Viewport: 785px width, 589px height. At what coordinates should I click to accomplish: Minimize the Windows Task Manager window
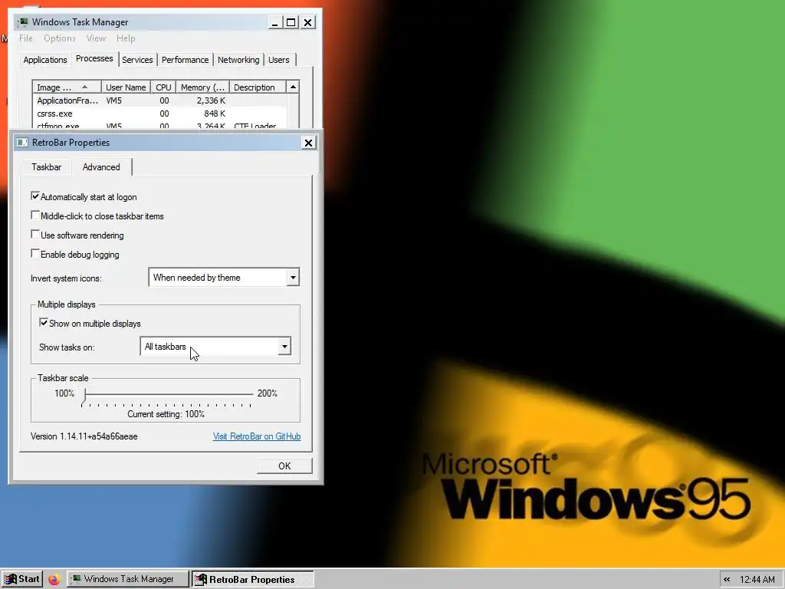coord(275,22)
